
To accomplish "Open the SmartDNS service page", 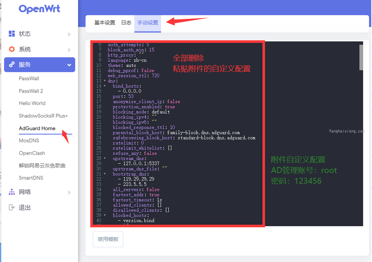I will click(31, 178).
